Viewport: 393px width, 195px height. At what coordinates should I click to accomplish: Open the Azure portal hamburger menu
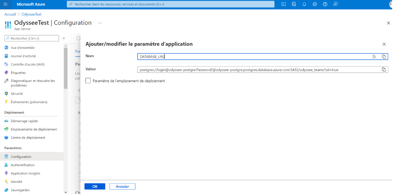pyautogui.click(x=5, y=4)
